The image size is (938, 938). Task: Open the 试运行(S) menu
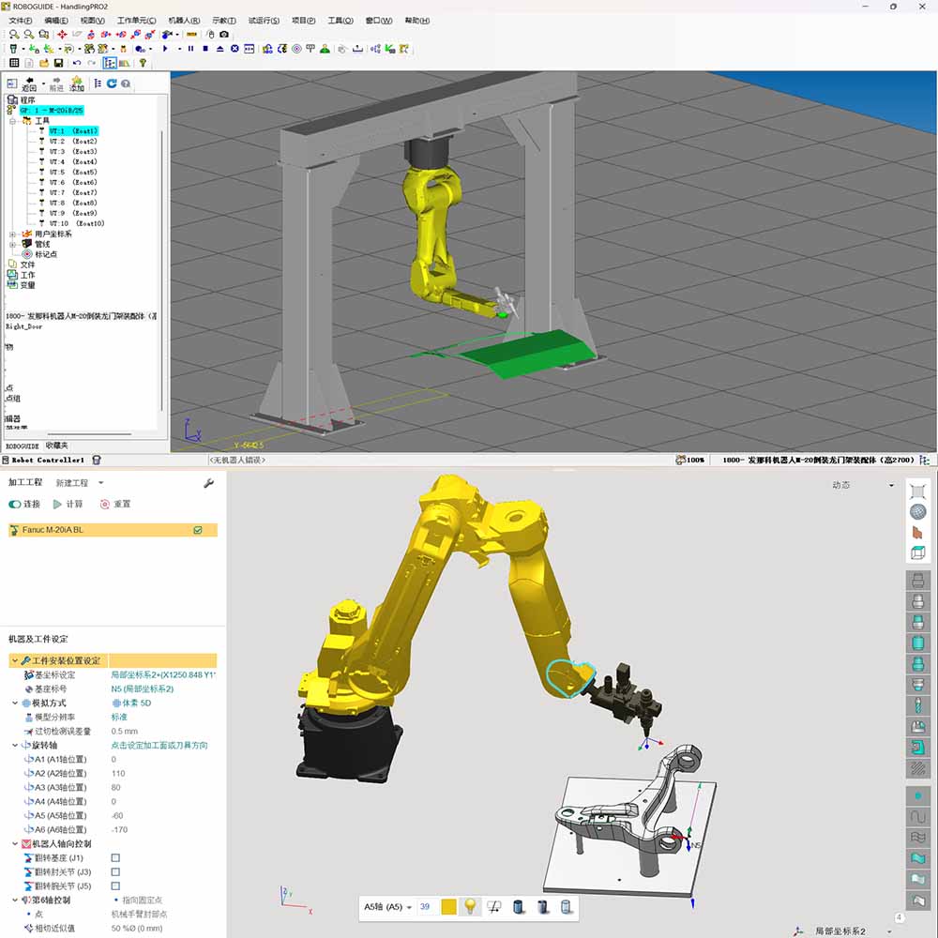click(x=264, y=21)
